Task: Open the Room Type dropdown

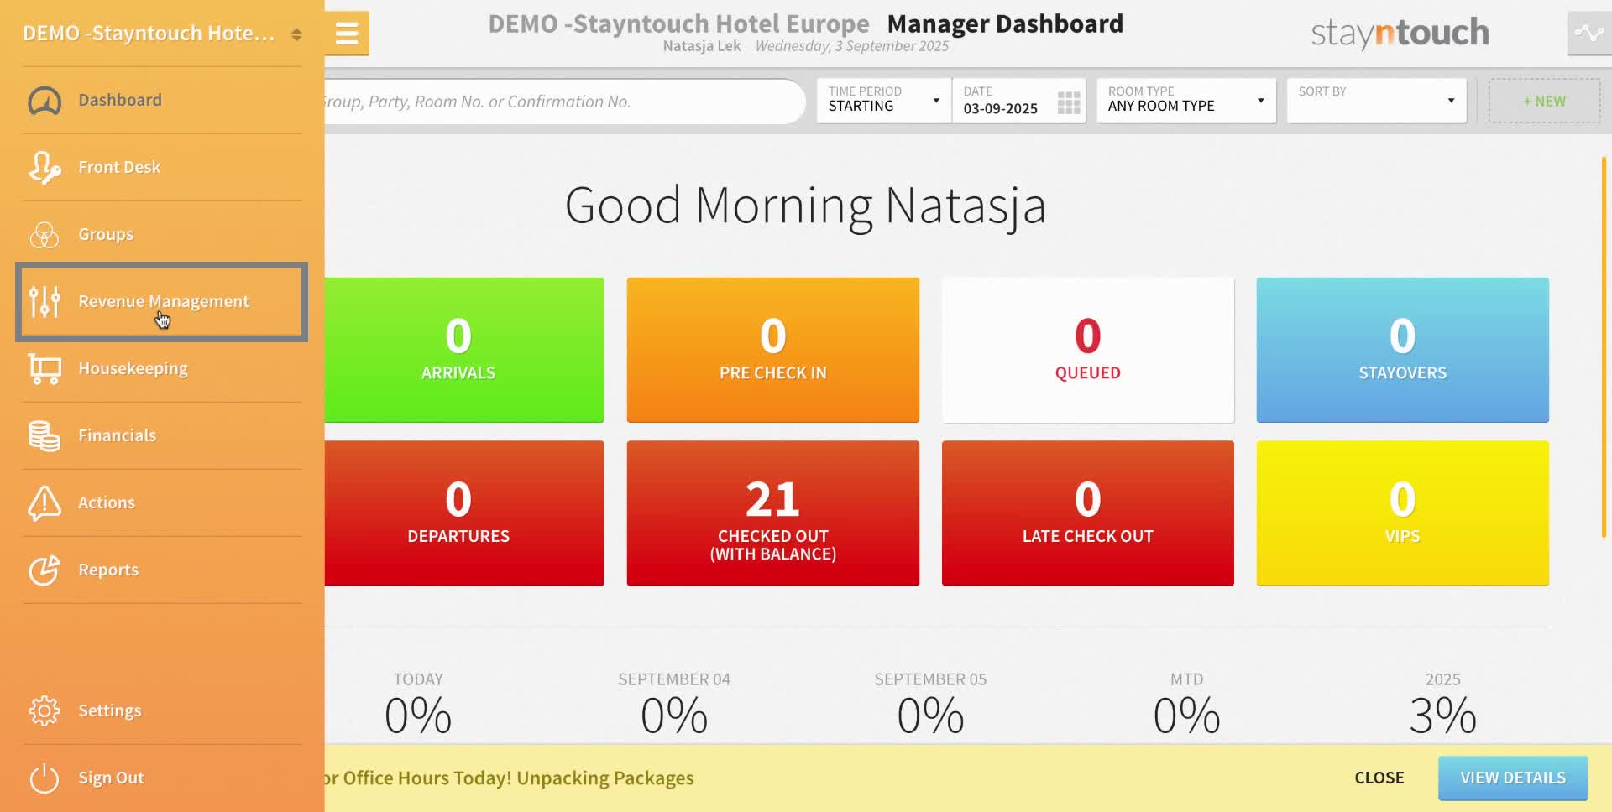Action: point(1186,101)
